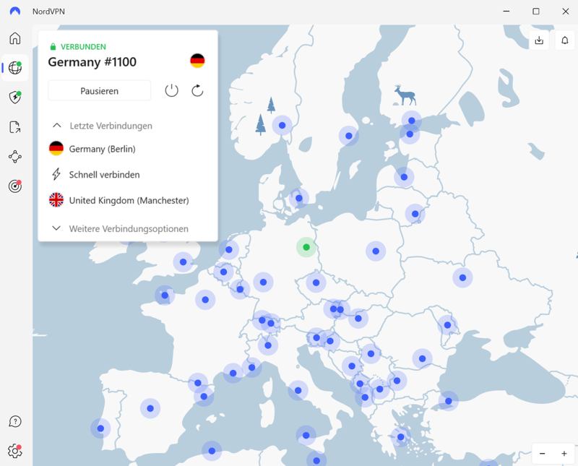Click the VERBUNDEN status label

(x=83, y=47)
